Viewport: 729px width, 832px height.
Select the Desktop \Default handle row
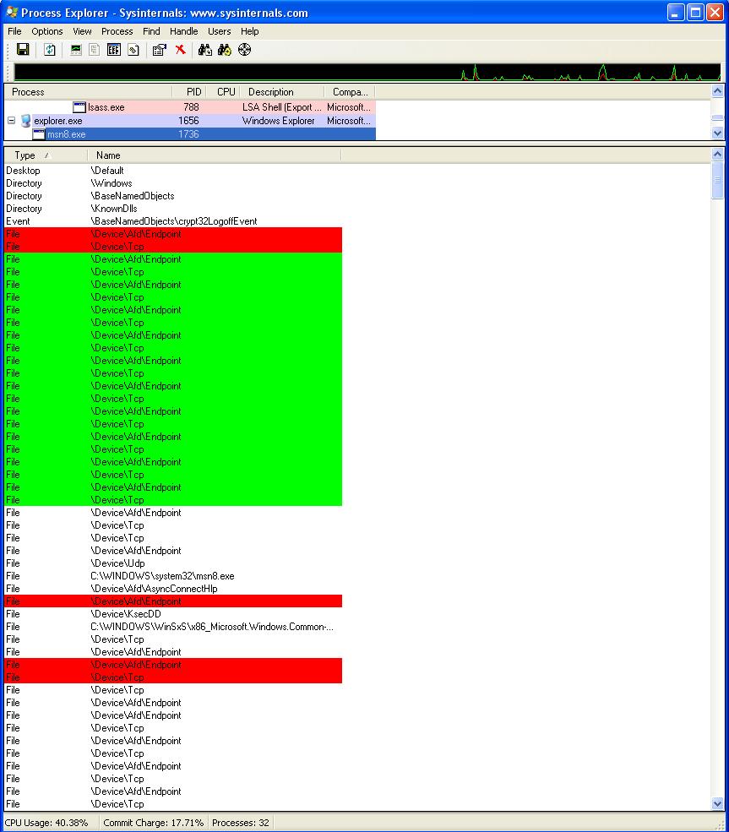pos(173,171)
